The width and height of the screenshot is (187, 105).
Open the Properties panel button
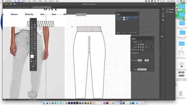pos(170,9)
